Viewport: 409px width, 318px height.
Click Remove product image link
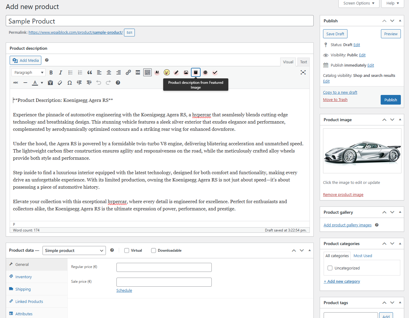[x=343, y=195]
